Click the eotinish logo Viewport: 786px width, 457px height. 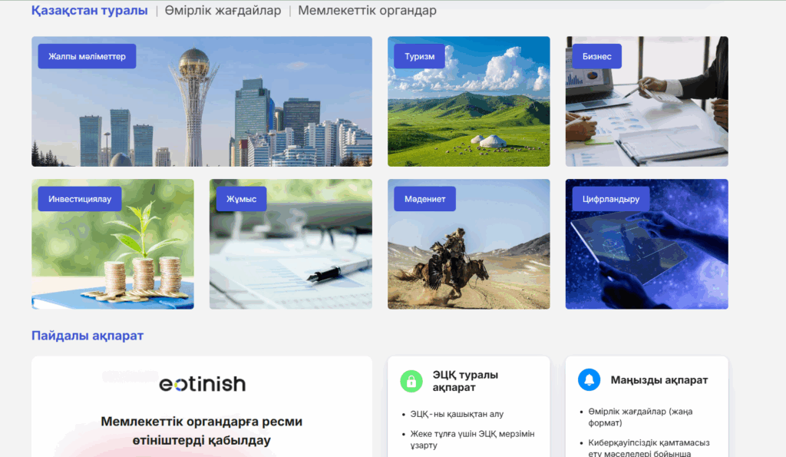point(202,384)
